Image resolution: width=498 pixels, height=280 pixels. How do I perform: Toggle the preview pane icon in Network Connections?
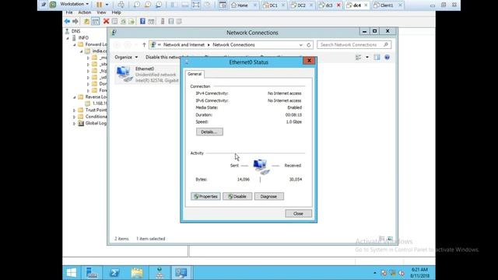[x=377, y=58]
